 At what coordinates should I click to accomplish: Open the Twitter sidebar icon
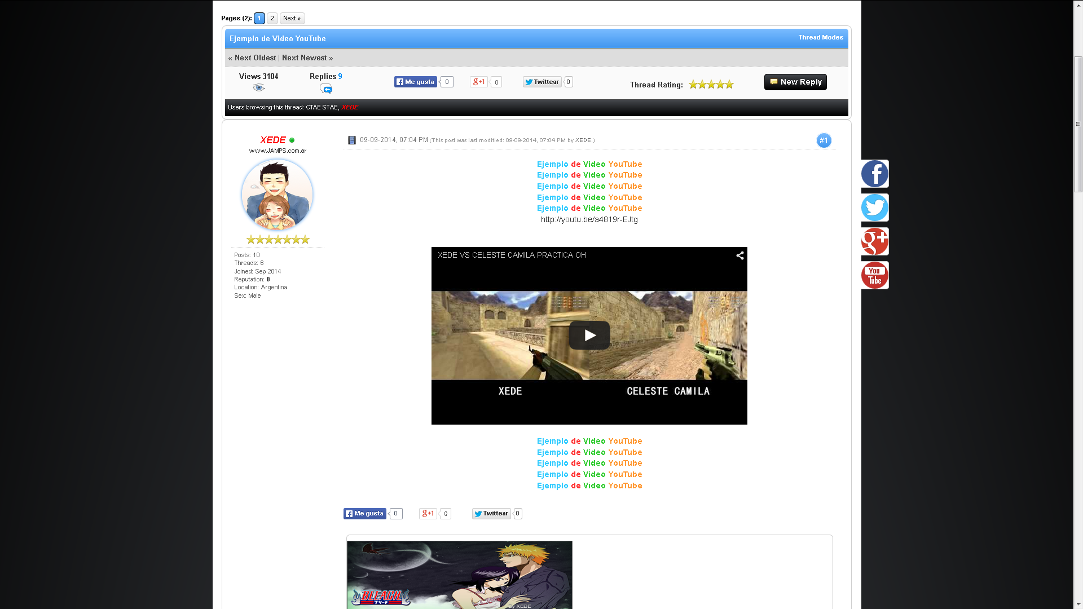874,208
